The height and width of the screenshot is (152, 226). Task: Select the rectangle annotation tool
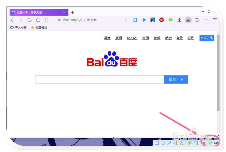157,143
